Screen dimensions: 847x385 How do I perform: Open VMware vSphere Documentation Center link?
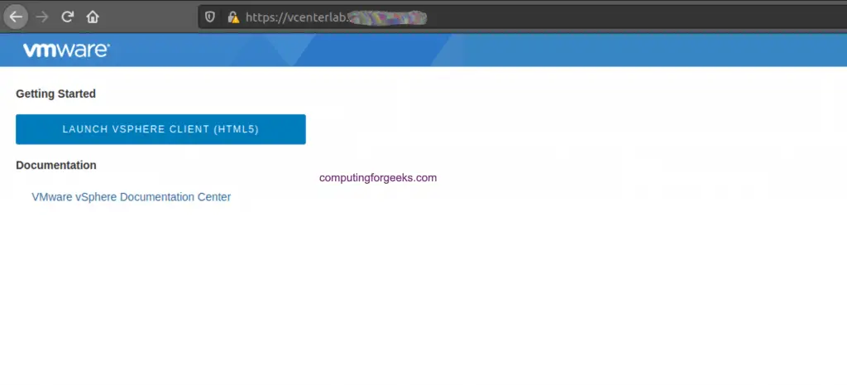coord(132,197)
